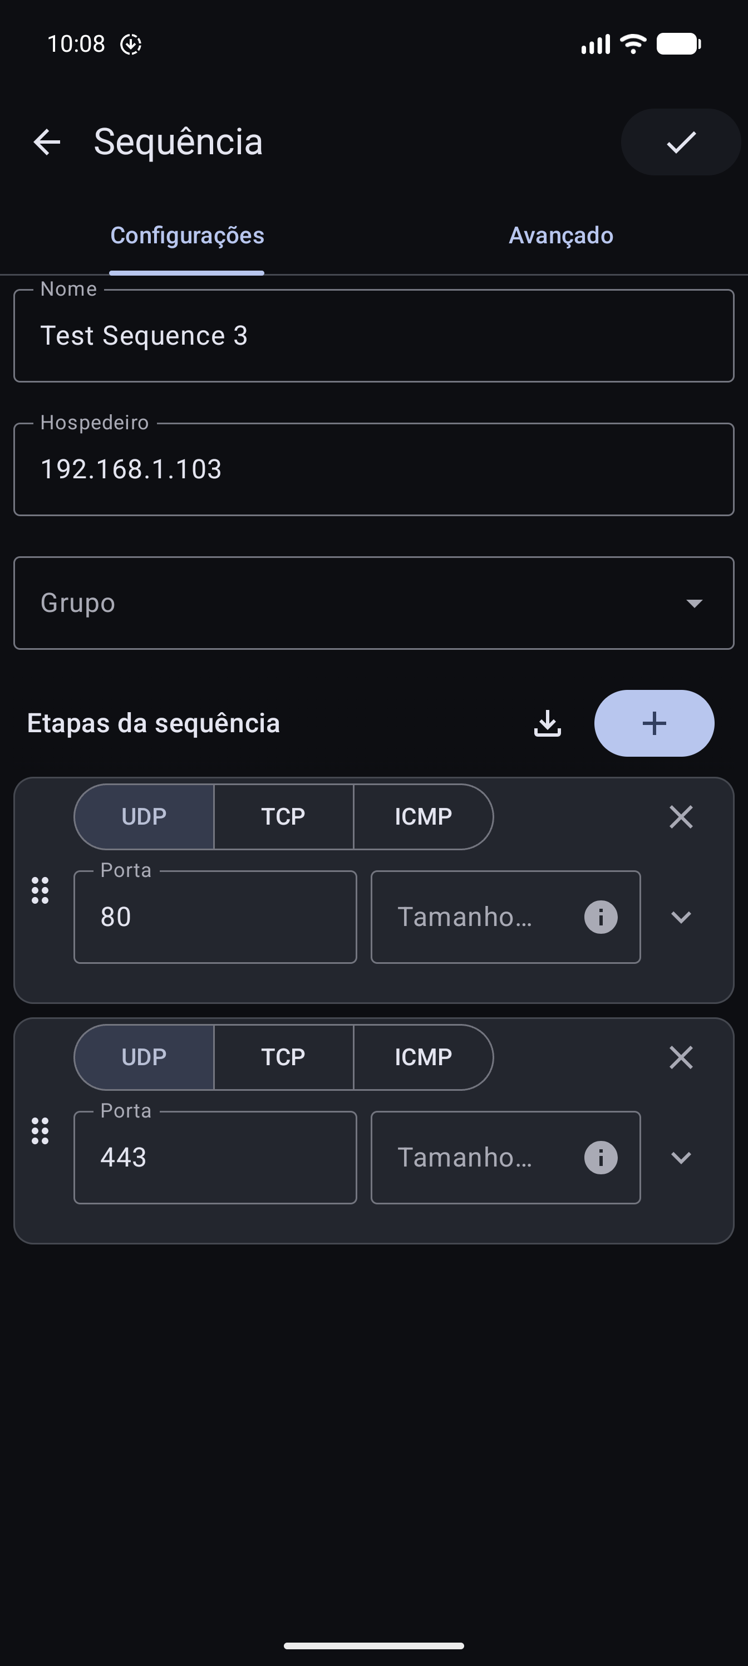Select TCP for the port 443 step

(283, 1057)
